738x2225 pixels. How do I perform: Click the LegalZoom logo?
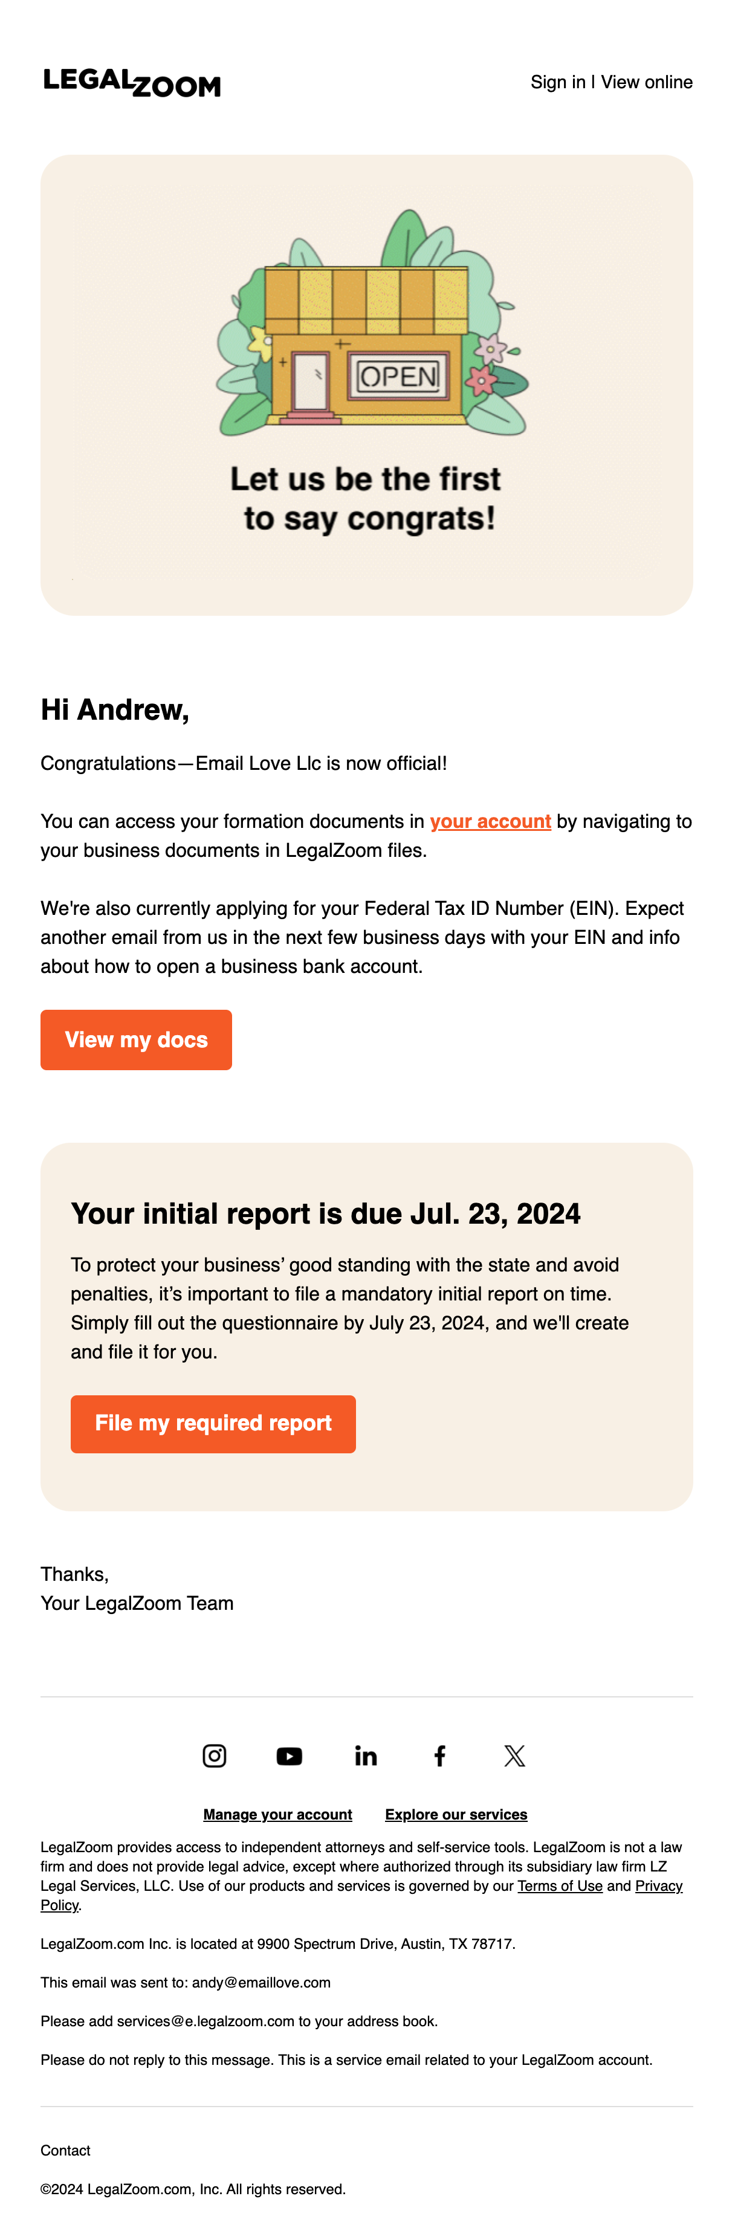point(132,82)
